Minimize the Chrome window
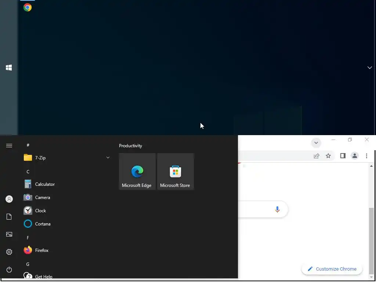Image resolution: width=376 pixels, height=282 pixels. click(333, 140)
